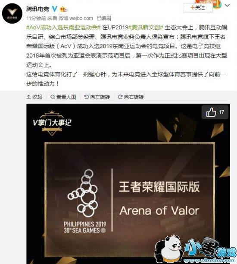Click the magnifier icon beside 查看大图
Screen dimensions: 237x264
53,97
